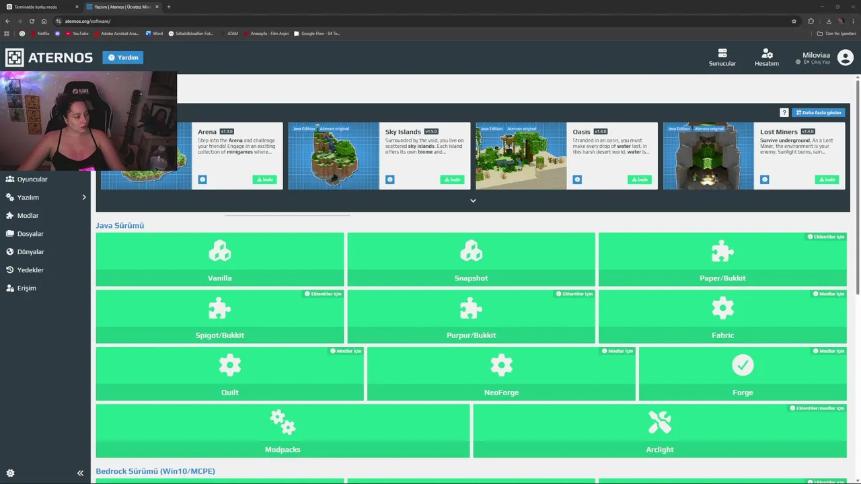Open sidebar settings gear at bottom
The image size is (861, 484).
[10, 473]
